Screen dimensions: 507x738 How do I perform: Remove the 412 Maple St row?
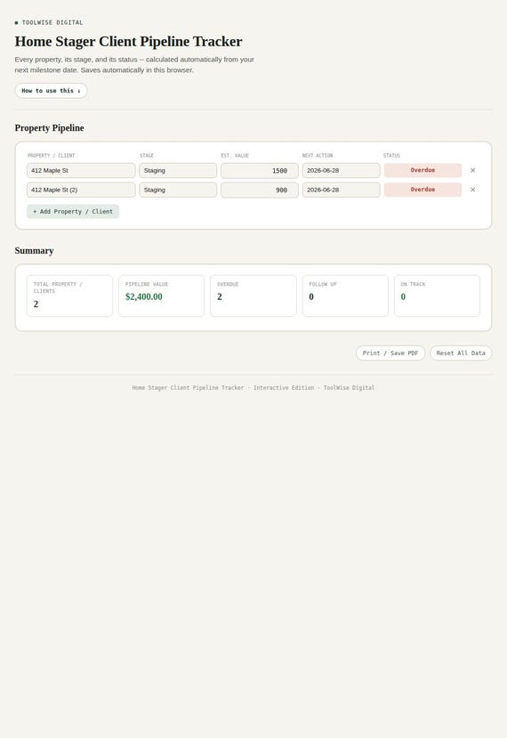(472, 170)
